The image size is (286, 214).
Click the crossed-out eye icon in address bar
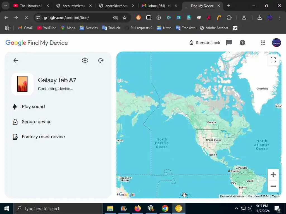[115, 18]
